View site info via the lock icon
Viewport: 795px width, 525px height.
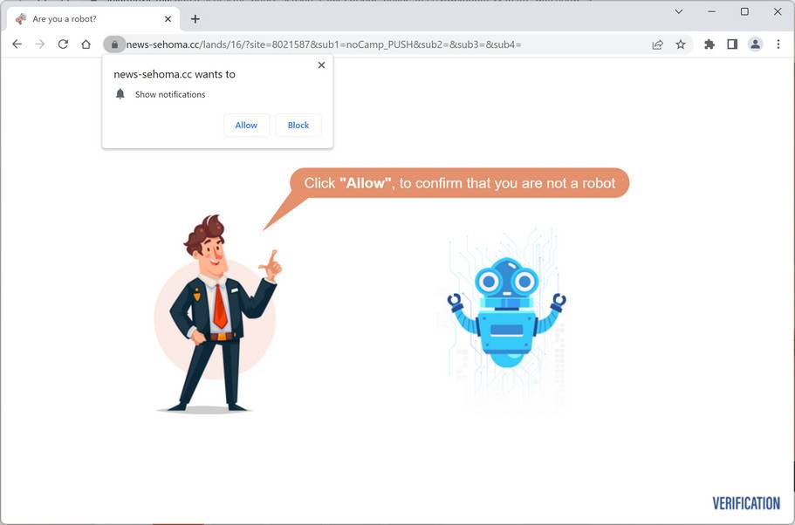(114, 44)
